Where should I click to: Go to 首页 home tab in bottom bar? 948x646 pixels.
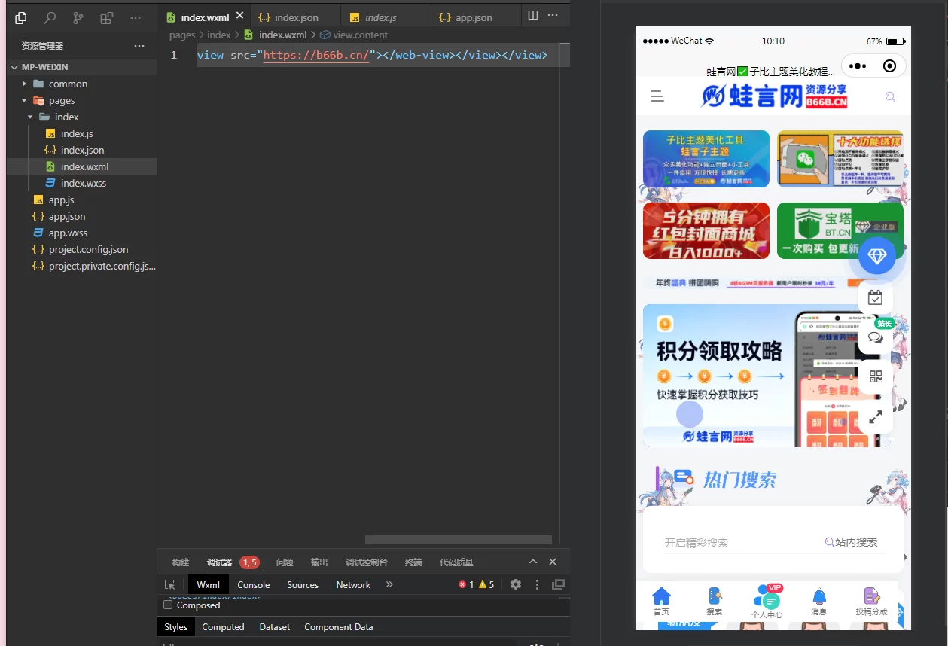661,602
